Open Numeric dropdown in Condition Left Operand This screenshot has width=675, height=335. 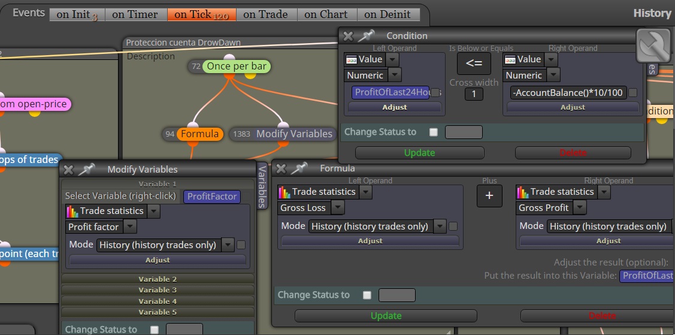point(395,75)
